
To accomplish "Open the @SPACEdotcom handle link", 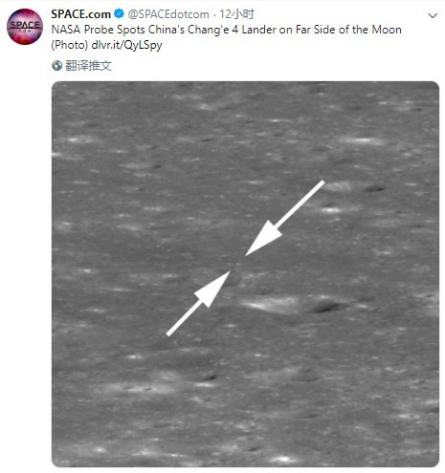I will coord(168,14).
